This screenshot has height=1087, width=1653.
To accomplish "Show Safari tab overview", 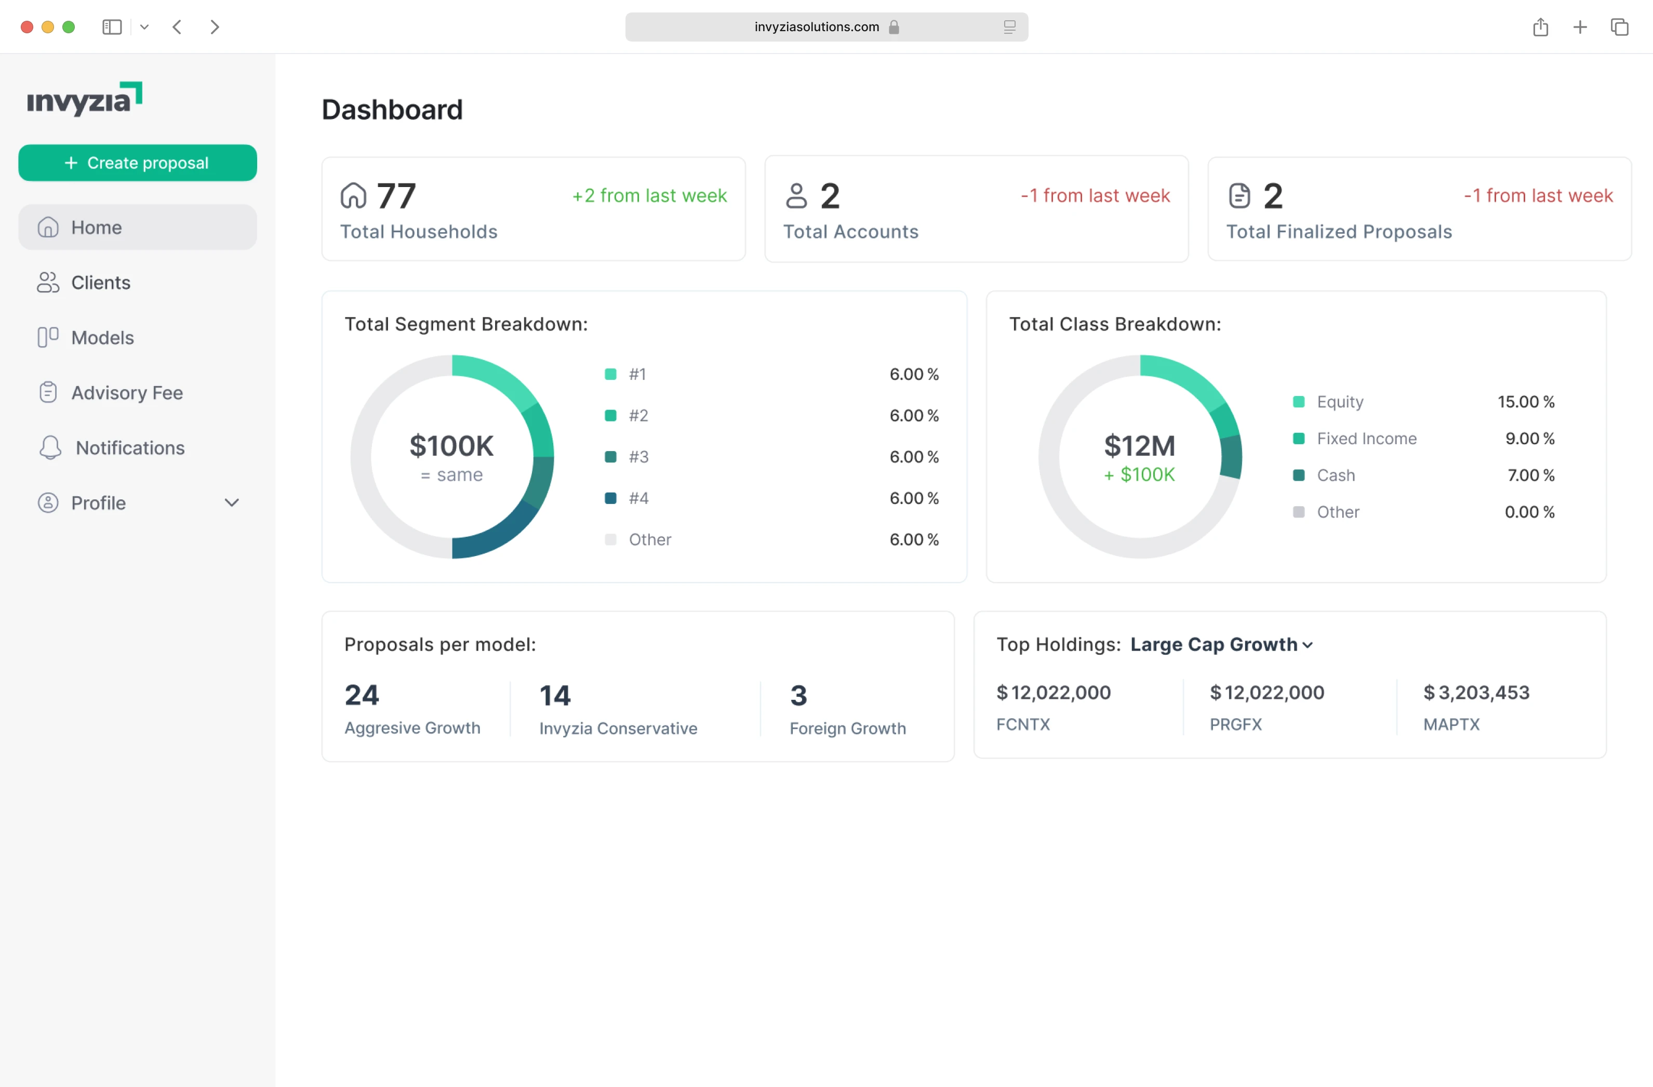I will [1619, 27].
